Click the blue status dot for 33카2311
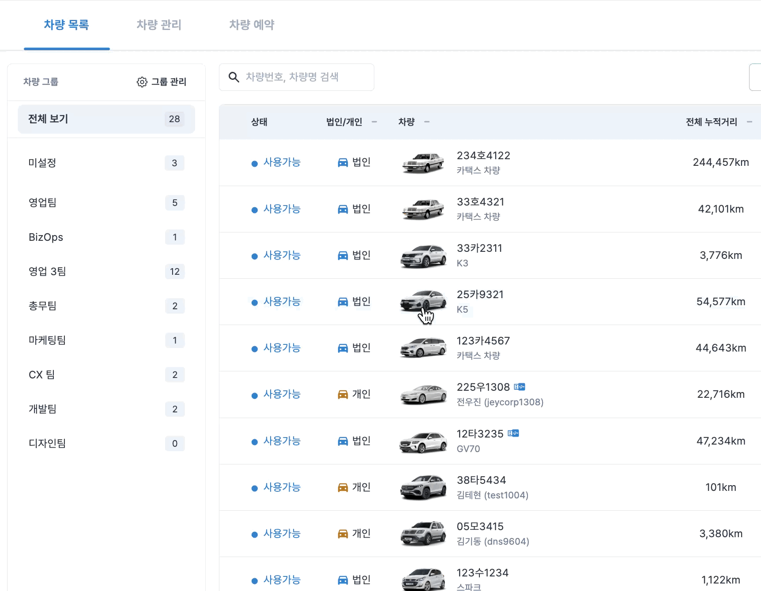This screenshot has width=761, height=591. click(x=255, y=256)
